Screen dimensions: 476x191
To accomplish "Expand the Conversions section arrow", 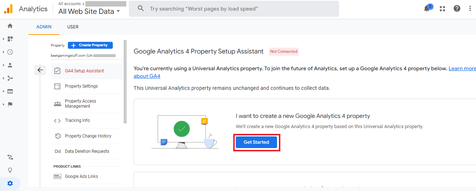I will tap(4, 104).
